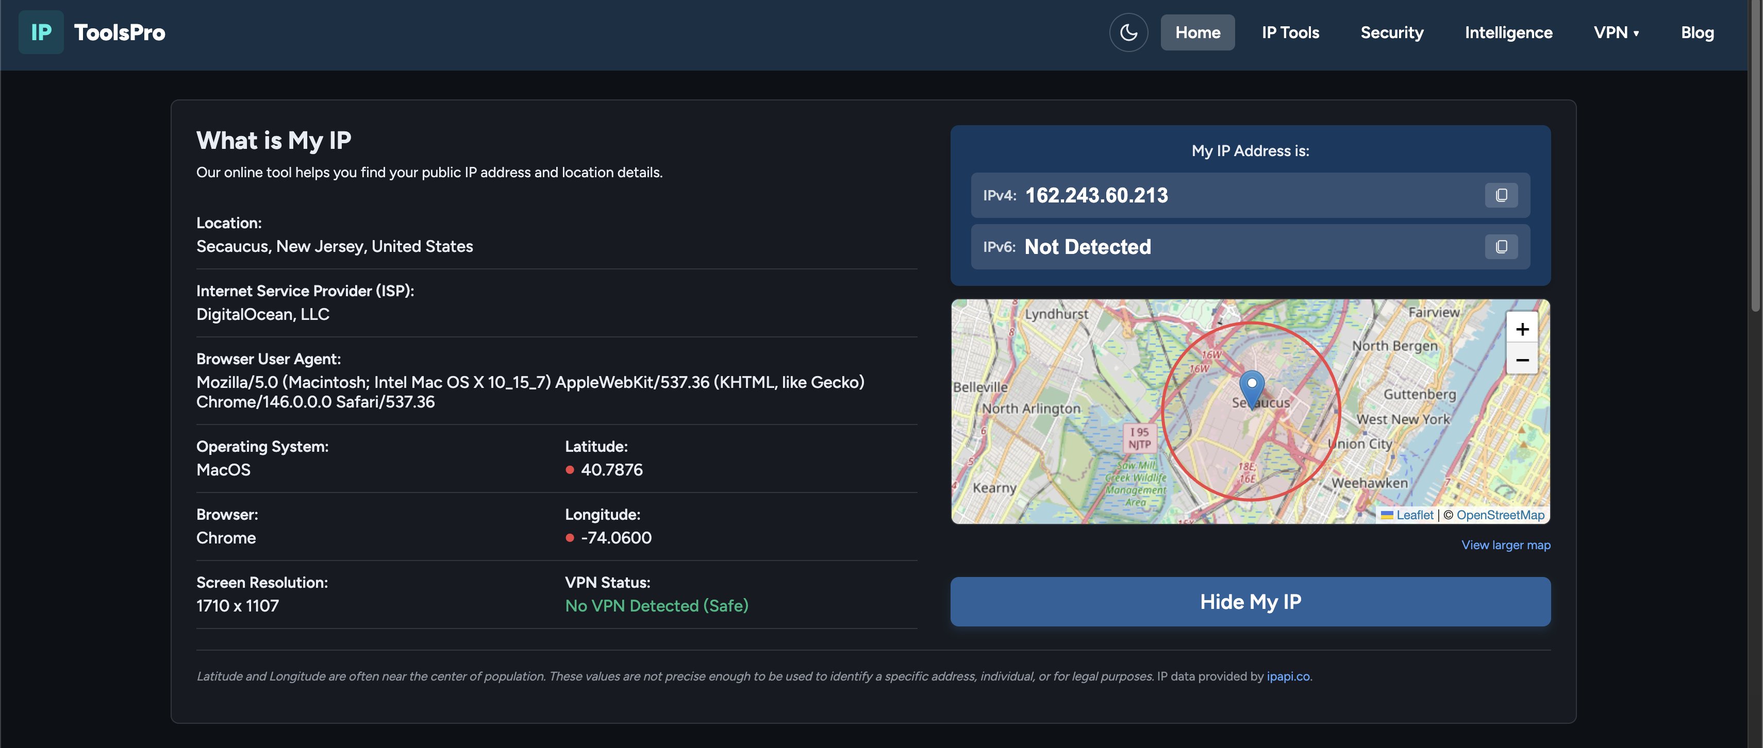Click the red longitude dot indicator
The image size is (1763, 748).
pyautogui.click(x=570, y=538)
